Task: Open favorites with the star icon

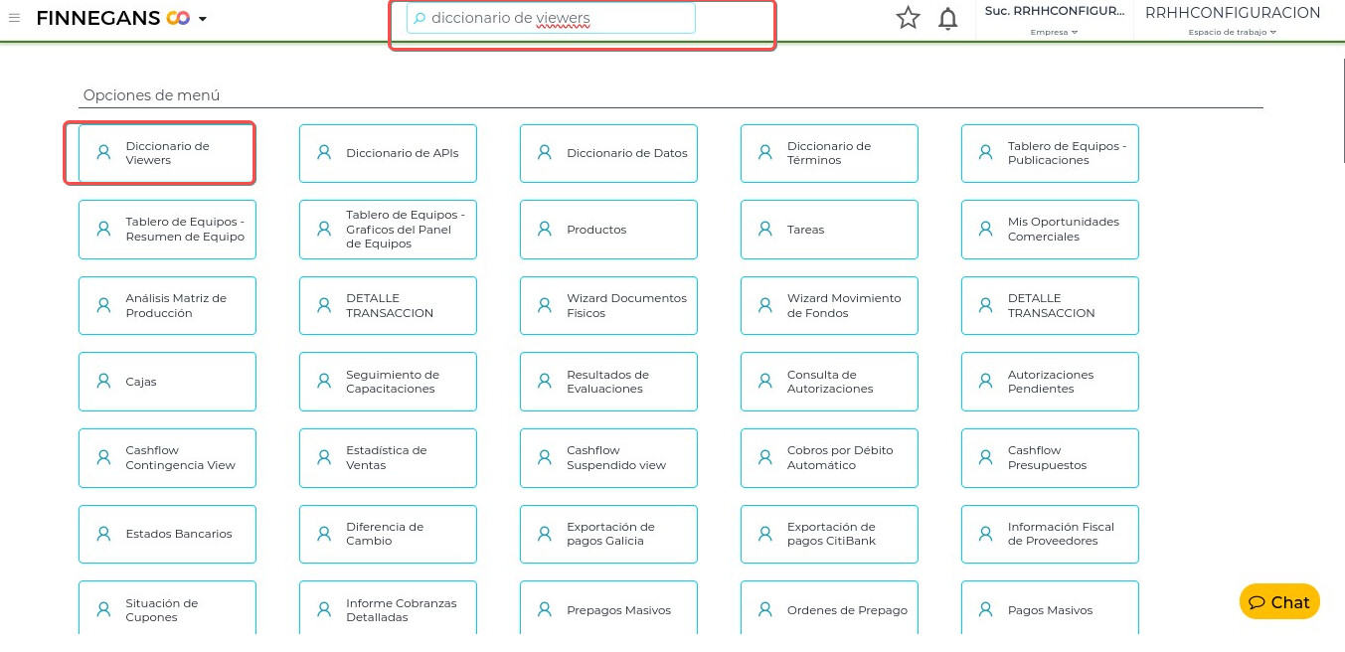Action: [908, 18]
